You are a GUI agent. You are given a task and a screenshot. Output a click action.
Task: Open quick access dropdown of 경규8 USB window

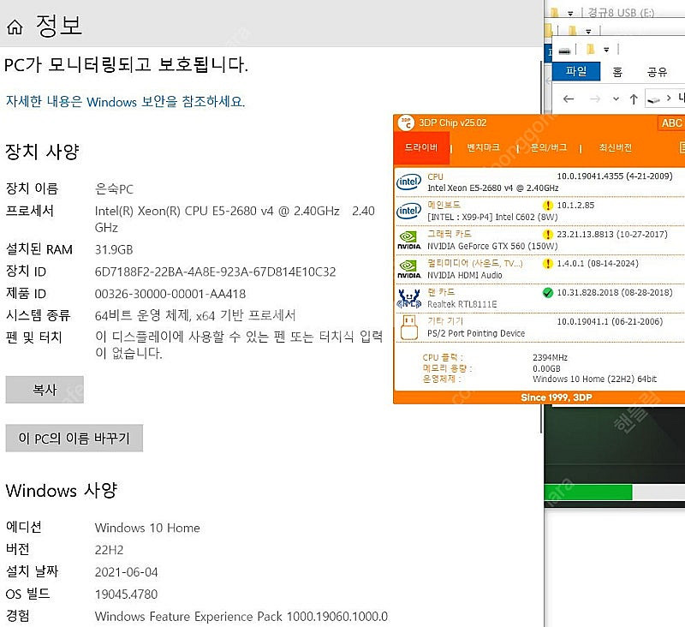click(x=570, y=14)
